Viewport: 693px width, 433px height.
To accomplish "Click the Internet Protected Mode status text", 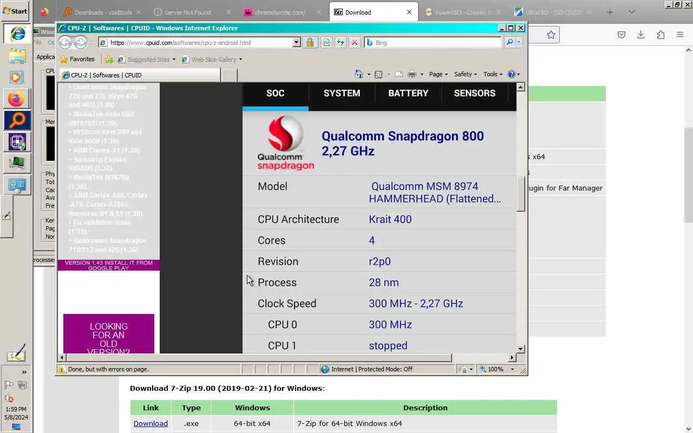I will tap(372, 369).
